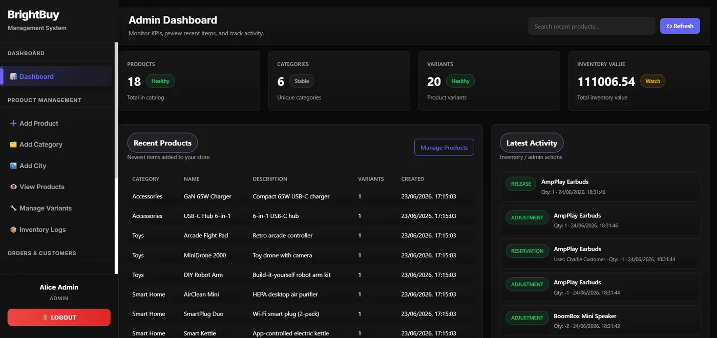
Task: Open the Dashboard menu item
Action: [56, 77]
